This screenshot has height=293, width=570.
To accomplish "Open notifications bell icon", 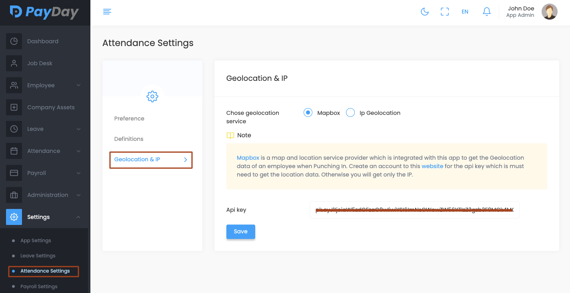I will click(x=486, y=12).
